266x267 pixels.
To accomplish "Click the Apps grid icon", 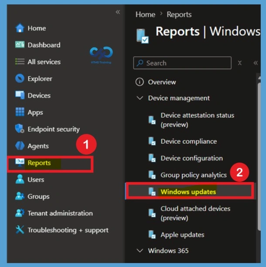I will click(20, 112).
